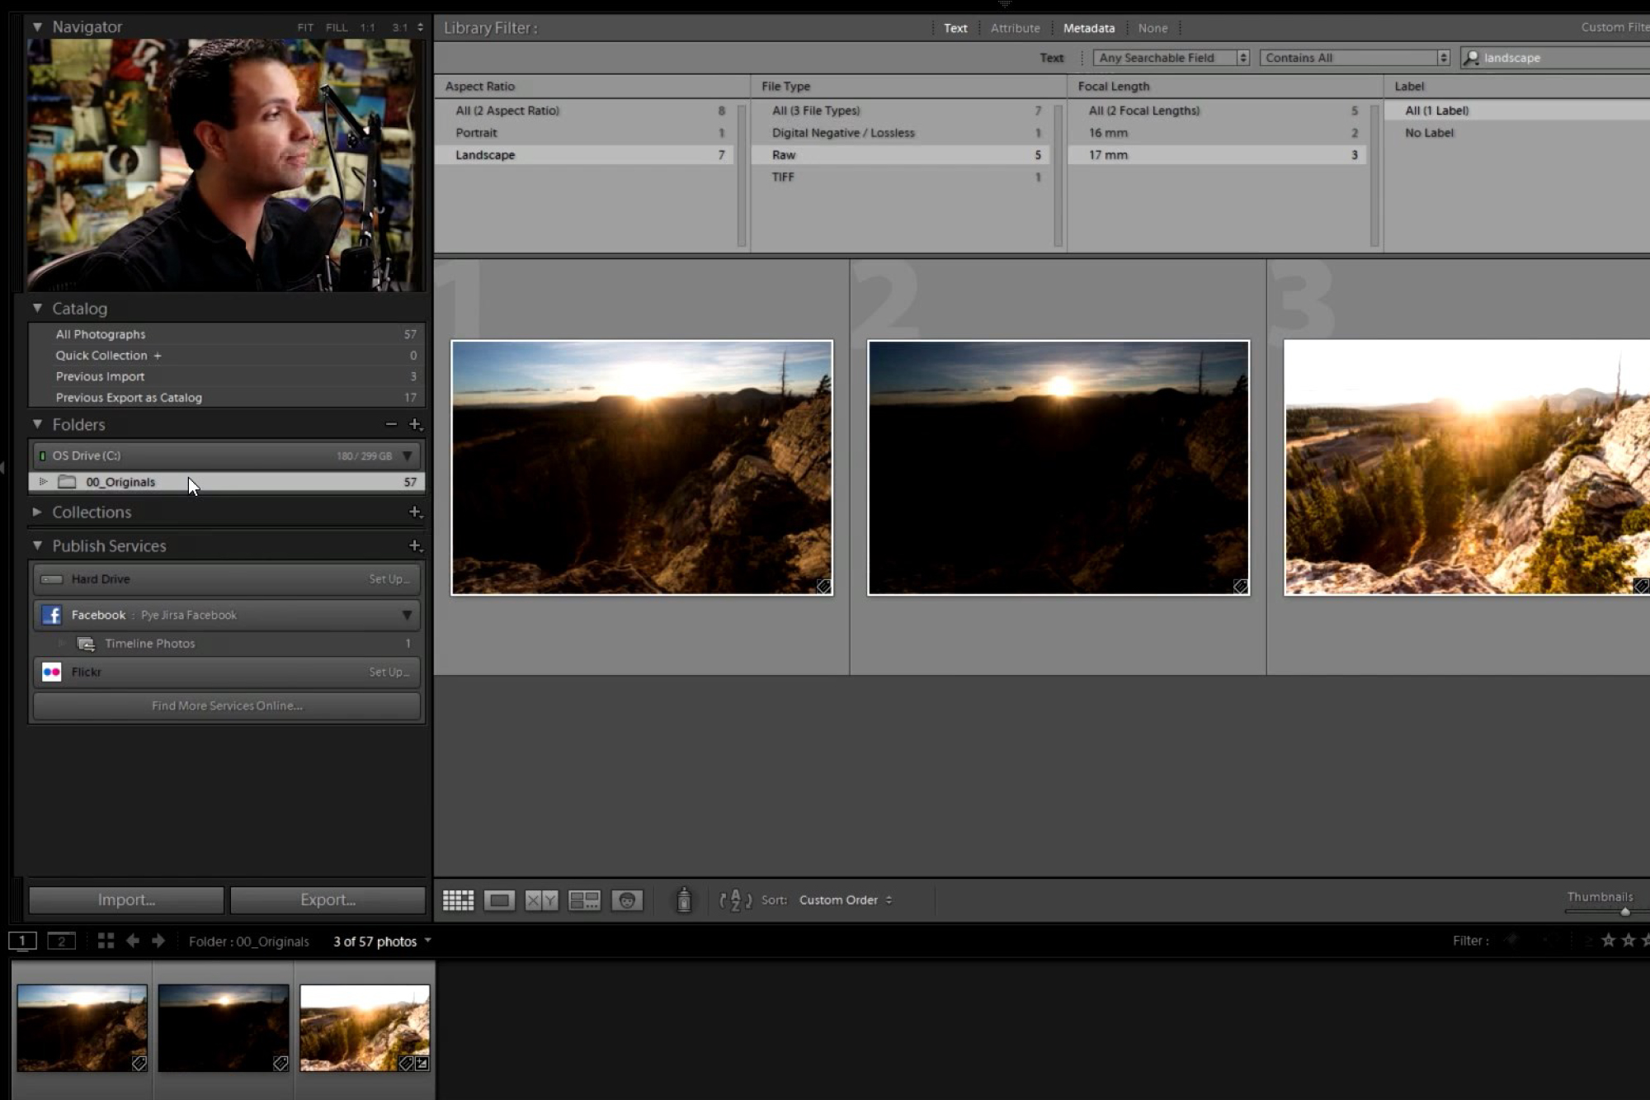Toggle second star in rating filter
Screen dimensions: 1650x1100
[x=1628, y=940]
